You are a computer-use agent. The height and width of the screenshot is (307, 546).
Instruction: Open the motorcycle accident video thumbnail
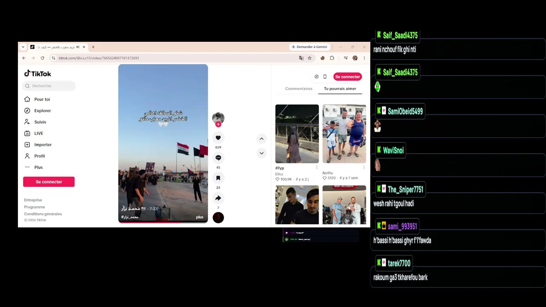tap(344, 205)
